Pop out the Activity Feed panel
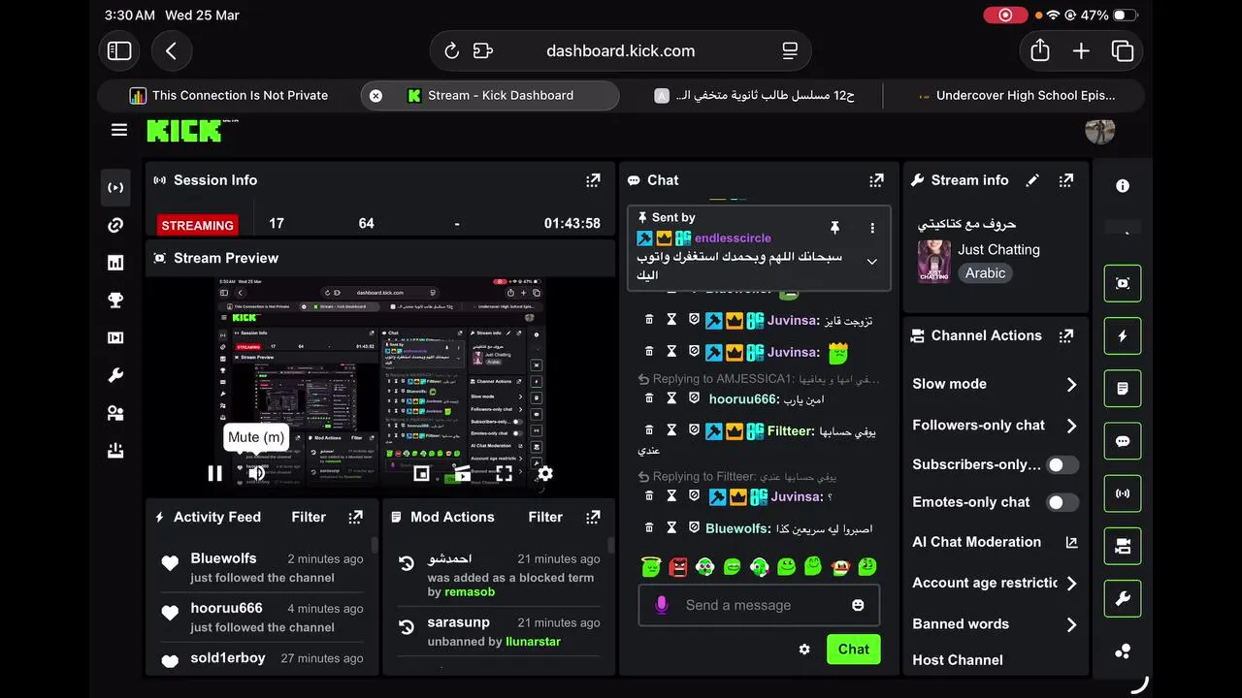The height and width of the screenshot is (698, 1242). pos(356,517)
